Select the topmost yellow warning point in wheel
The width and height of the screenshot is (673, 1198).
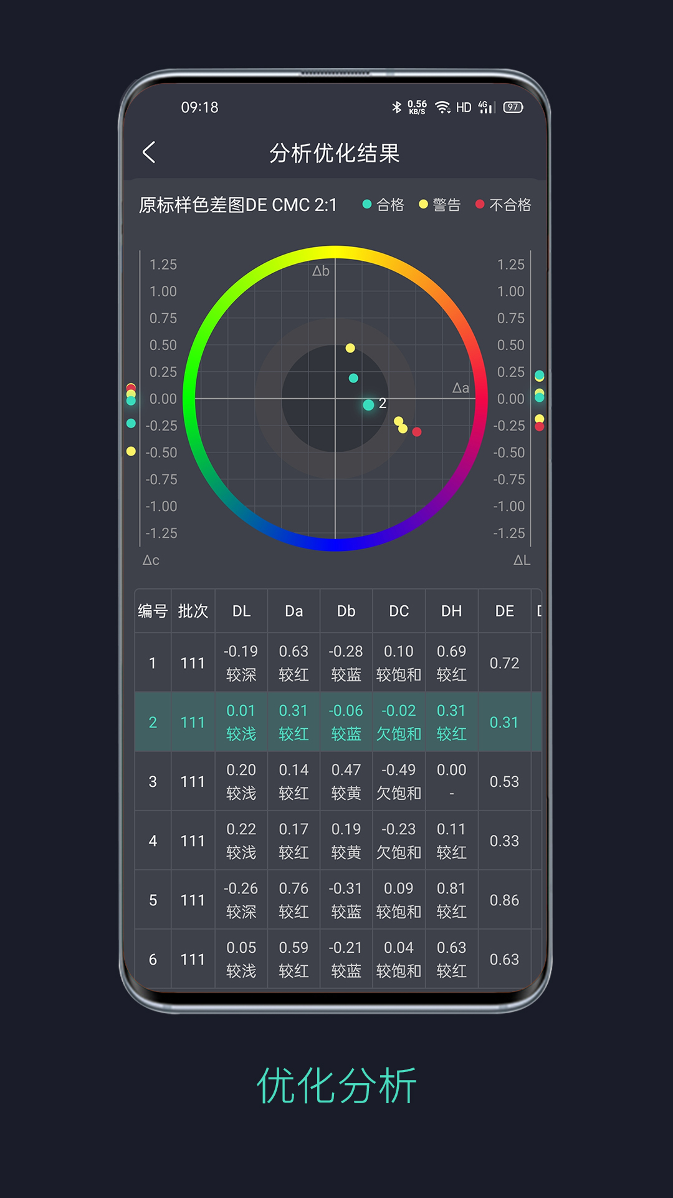350,348
